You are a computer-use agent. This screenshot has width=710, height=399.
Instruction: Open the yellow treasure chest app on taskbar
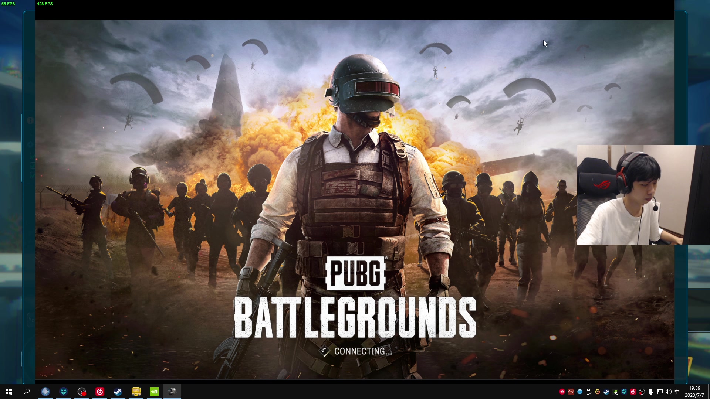point(136,392)
